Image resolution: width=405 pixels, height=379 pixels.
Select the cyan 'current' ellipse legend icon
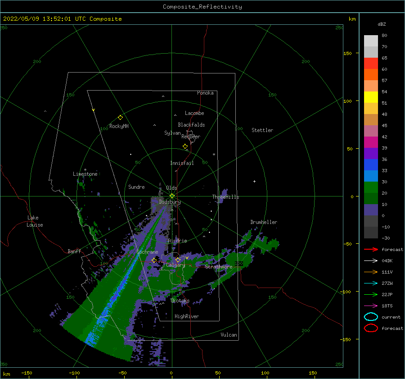click(x=371, y=317)
